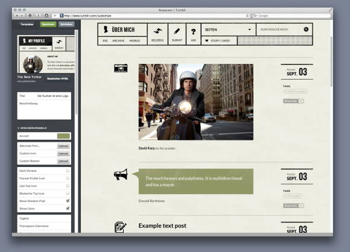Screen dimensions: 350x252
Task: Click the BELIEBIG label under the random arrows
Action: pyautogui.click(x=157, y=40)
